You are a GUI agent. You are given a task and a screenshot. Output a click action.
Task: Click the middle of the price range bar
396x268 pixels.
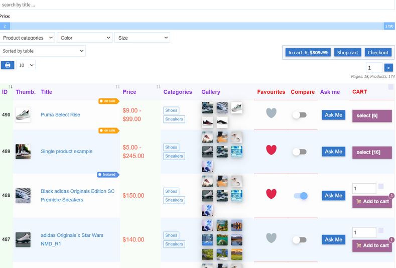197,26
